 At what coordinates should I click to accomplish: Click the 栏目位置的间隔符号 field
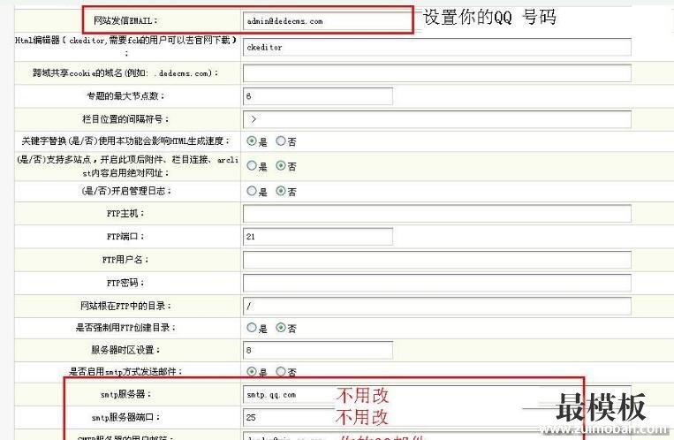point(436,119)
